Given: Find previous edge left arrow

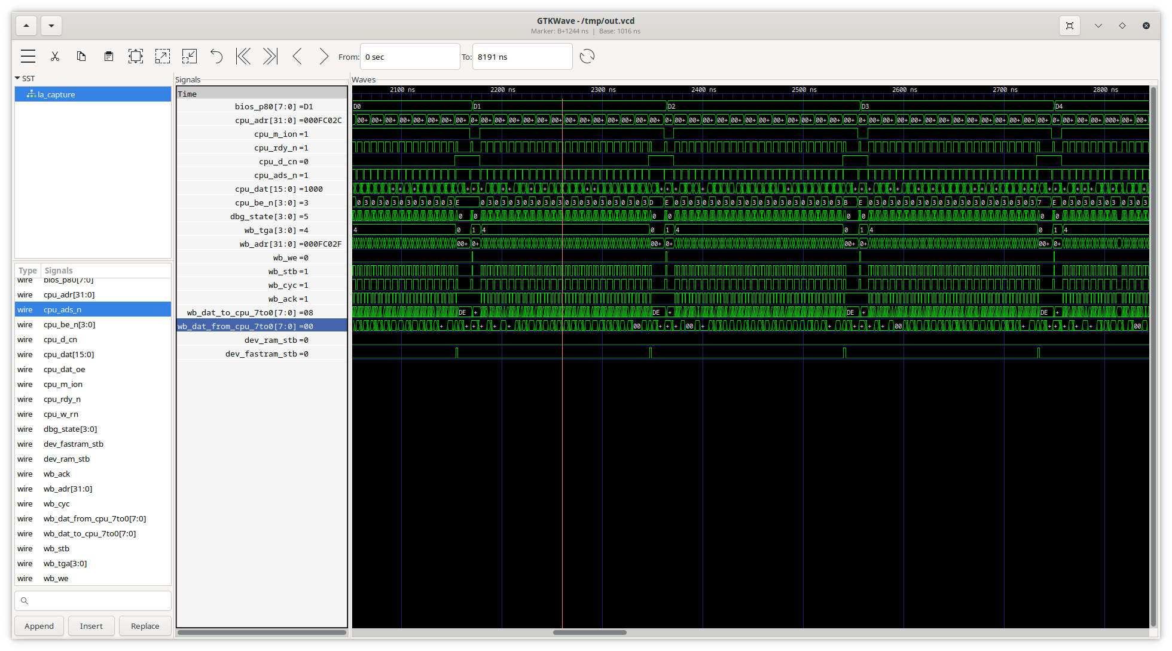Looking at the screenshot, I should [x=297, y=57].
